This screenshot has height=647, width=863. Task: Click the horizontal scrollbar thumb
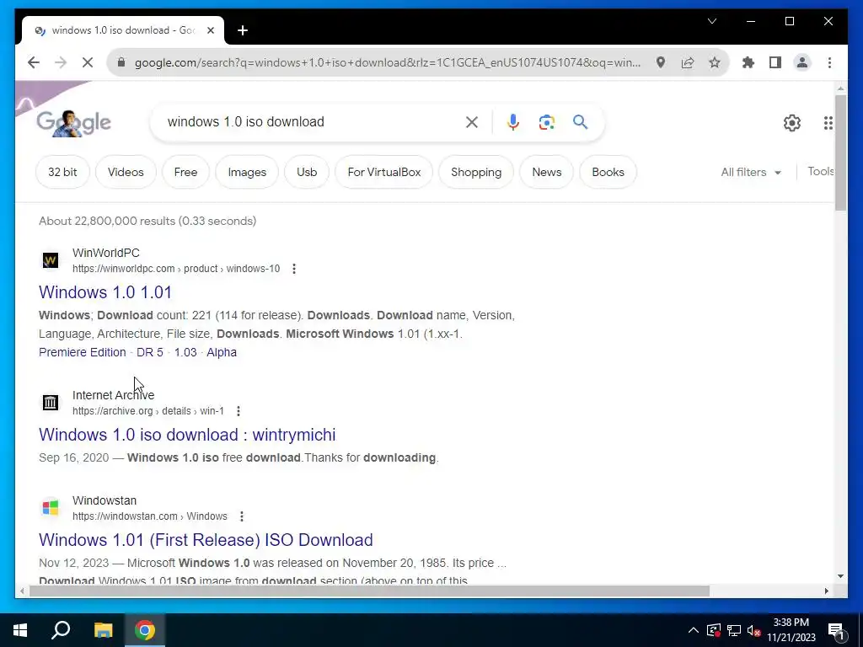pos(369,591)
